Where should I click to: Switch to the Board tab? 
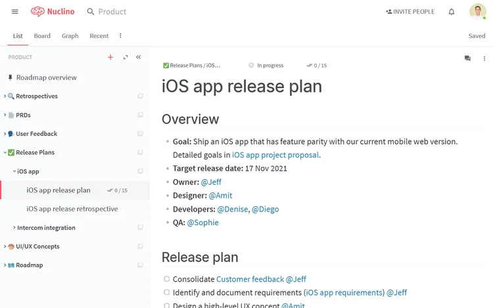pos(42,36)
